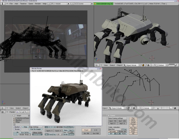Toggle manipulator hand icon in bottom-right viewport
Image resolution: width=179 pixels, height=139 pixels.
click(142, 108)
